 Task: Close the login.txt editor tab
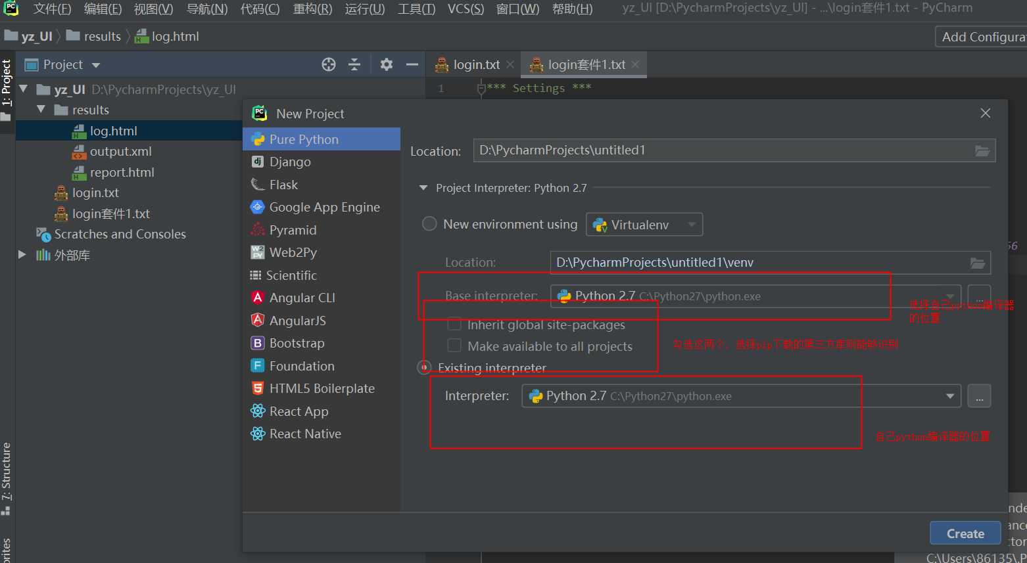tap(510, 64)
